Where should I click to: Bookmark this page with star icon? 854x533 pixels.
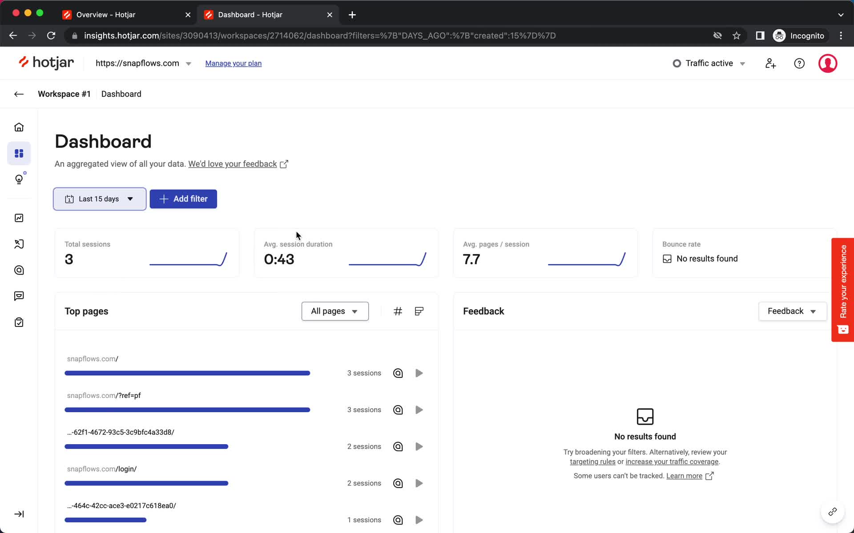pyautogui.click(x=737, y=36)
